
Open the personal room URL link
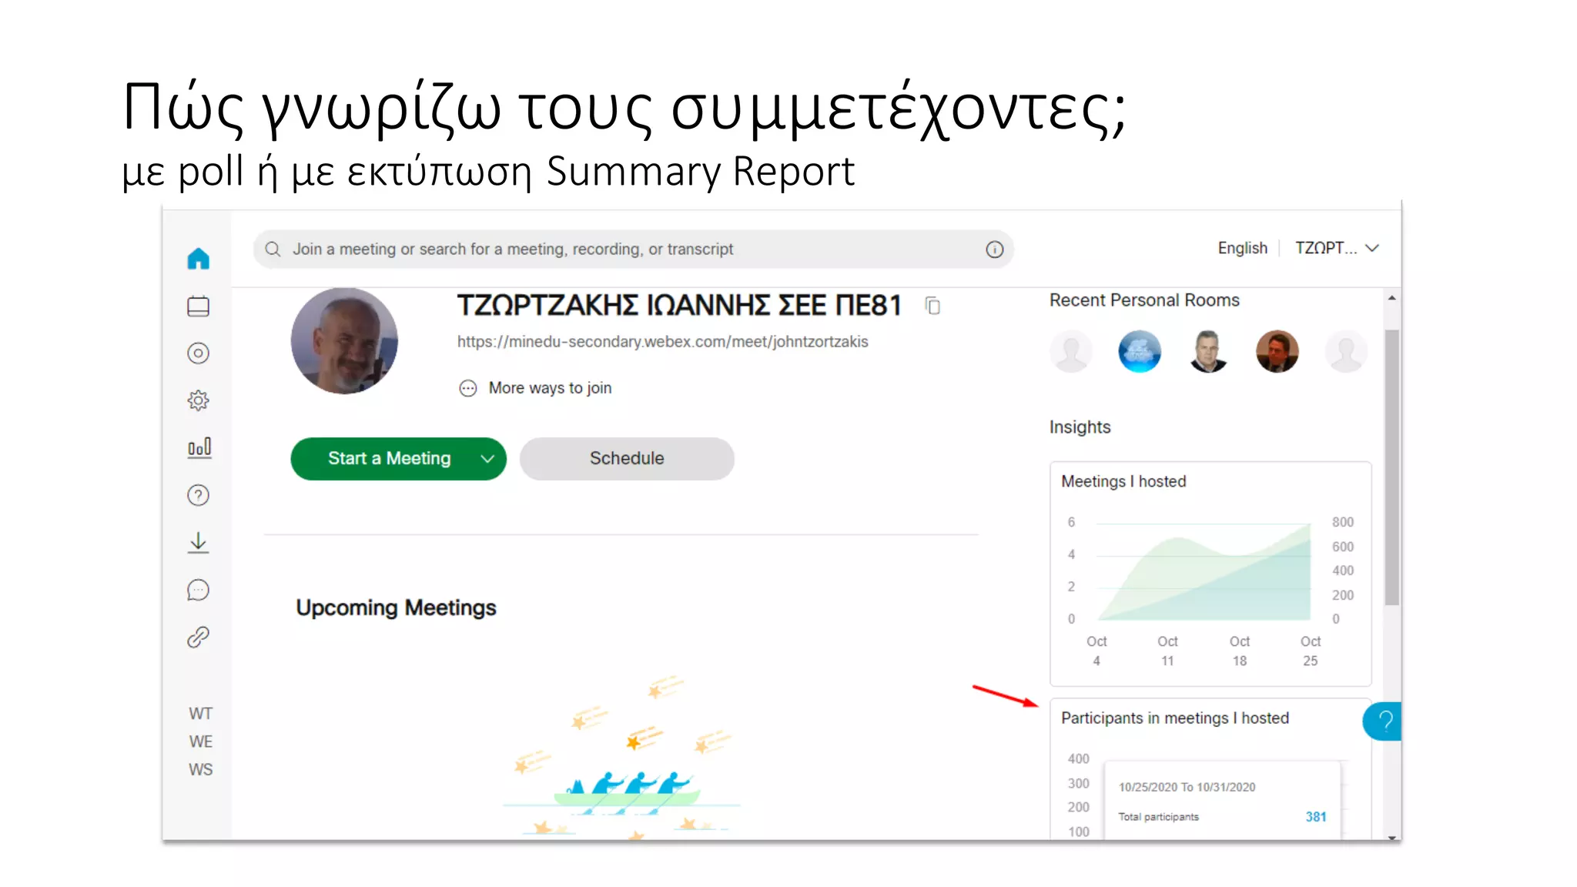(x=662, y=342)
